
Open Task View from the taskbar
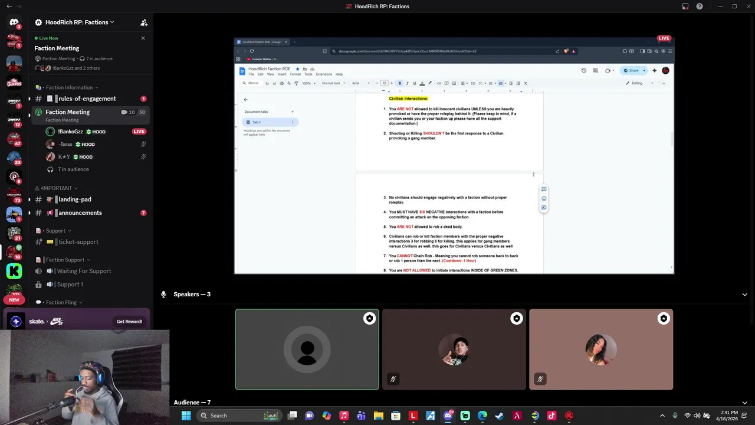pos(292,416)
